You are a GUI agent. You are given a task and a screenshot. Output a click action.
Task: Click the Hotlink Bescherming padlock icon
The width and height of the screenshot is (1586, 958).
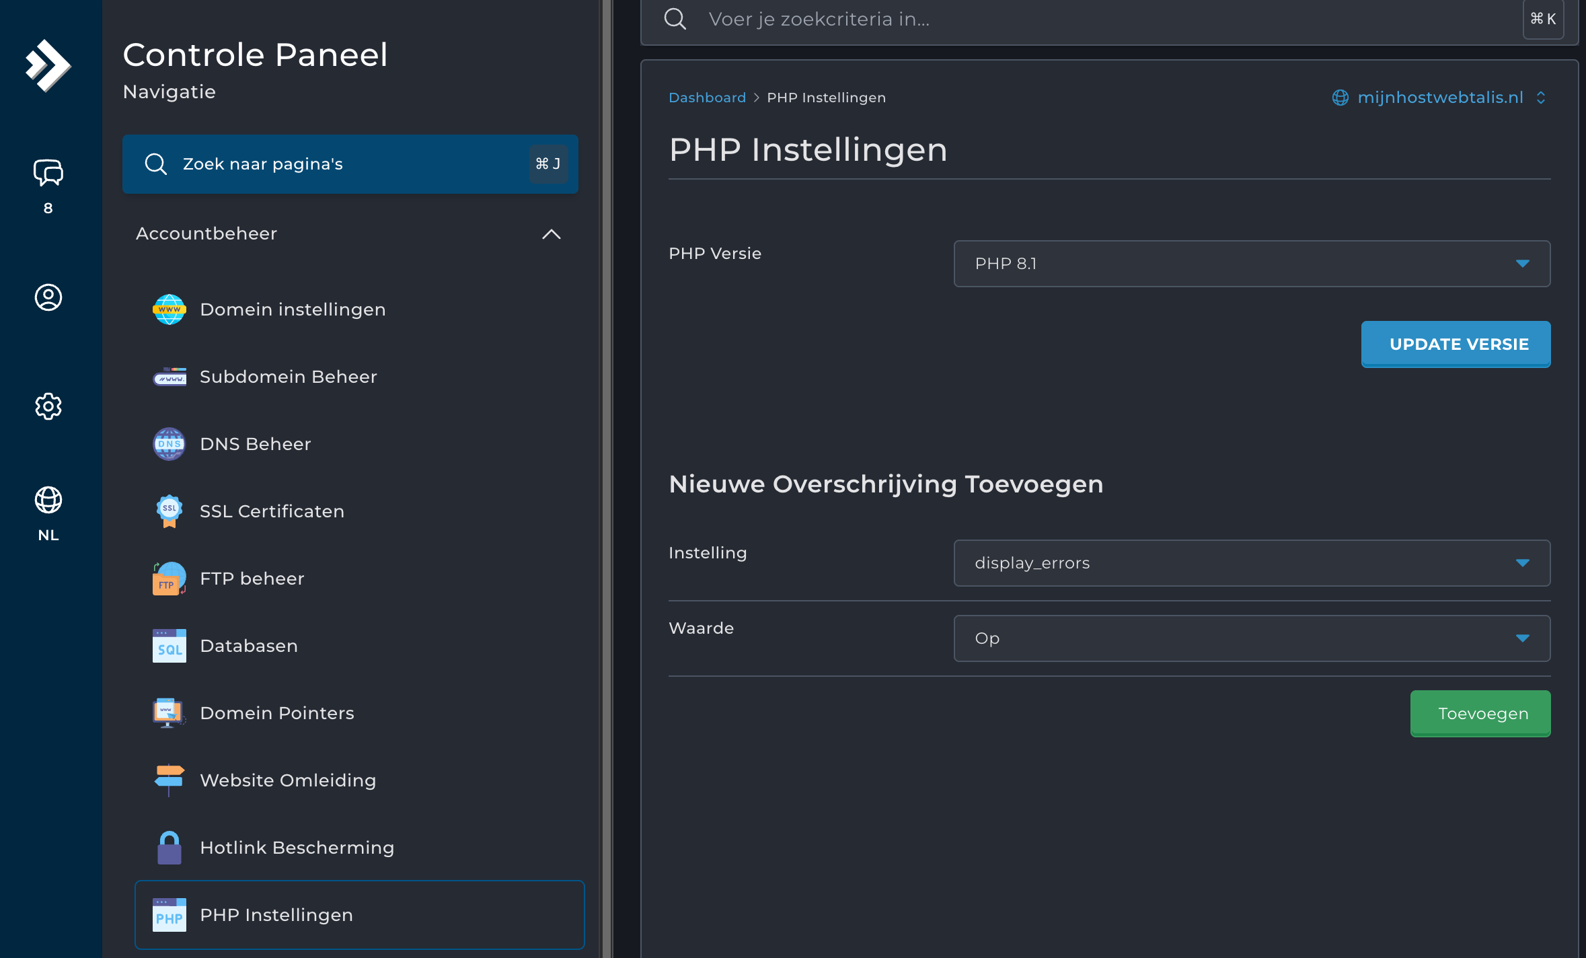169,848
